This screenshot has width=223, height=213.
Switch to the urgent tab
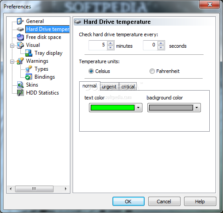pyautogui.click(x=109, y=87)
